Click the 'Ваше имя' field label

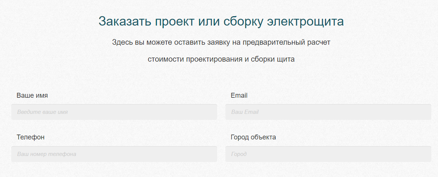click(32, 95)
